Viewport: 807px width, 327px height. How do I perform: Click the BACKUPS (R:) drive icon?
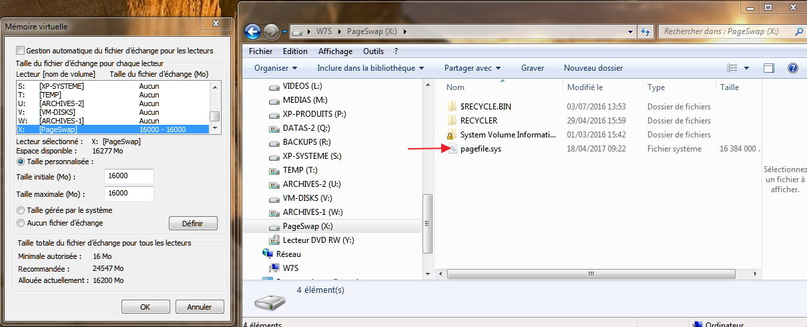(274, 143)
